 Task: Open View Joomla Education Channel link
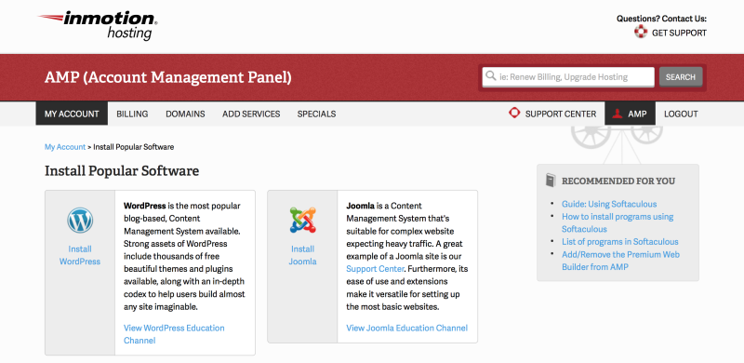pyautogui.click(x=406, y=328)
